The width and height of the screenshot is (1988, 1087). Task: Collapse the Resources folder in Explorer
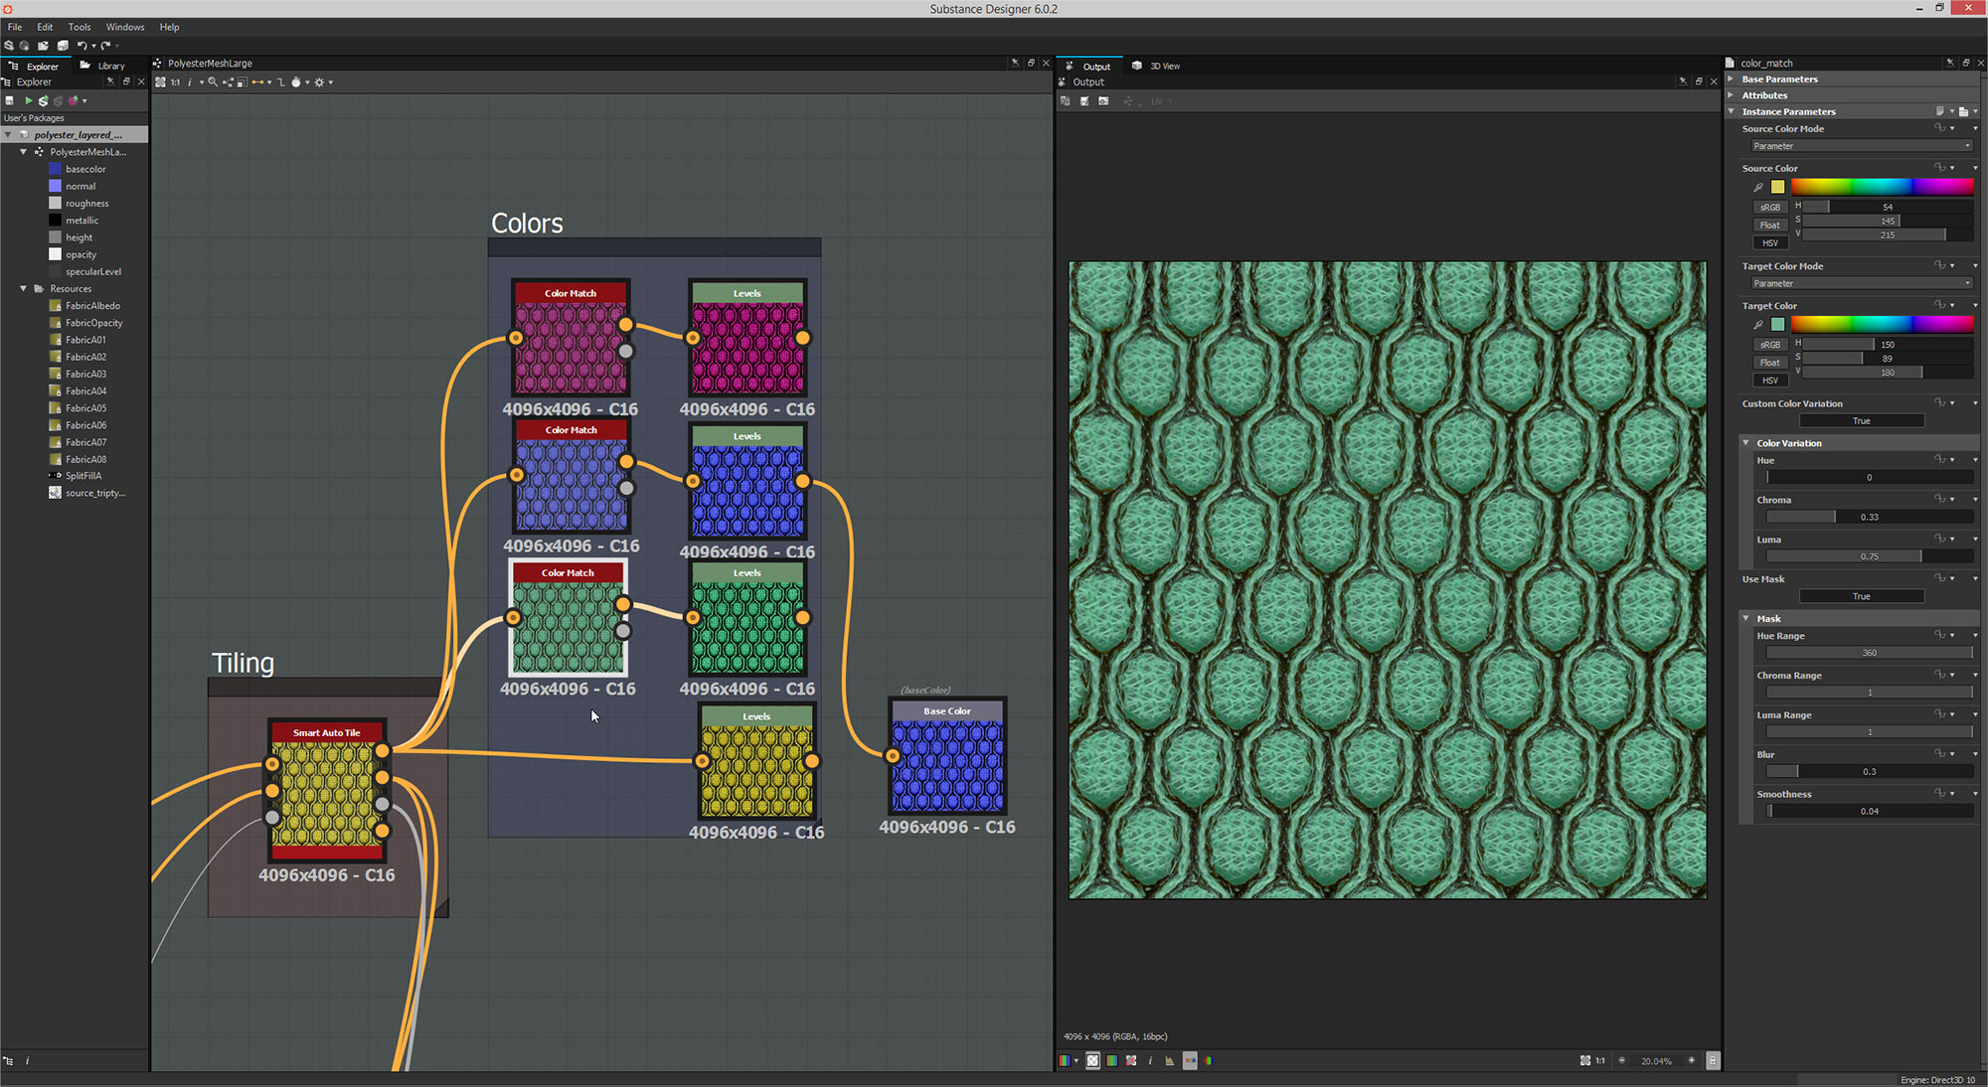(24, 289)
